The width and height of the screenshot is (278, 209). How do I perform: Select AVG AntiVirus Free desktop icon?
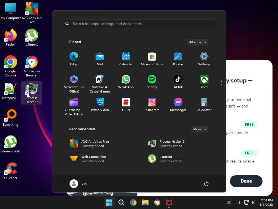pyautogui.click(x=32, y=13)
